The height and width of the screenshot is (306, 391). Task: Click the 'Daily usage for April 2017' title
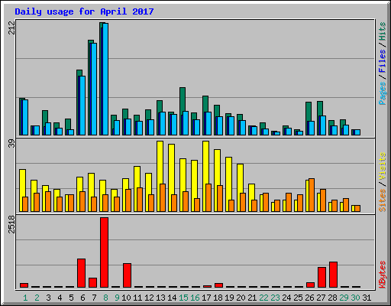coord(84,11)
